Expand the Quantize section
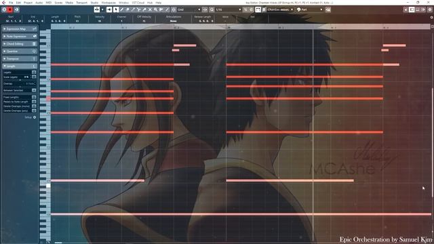Viewport: 434px width, 244px height. [x=5, y=52]
